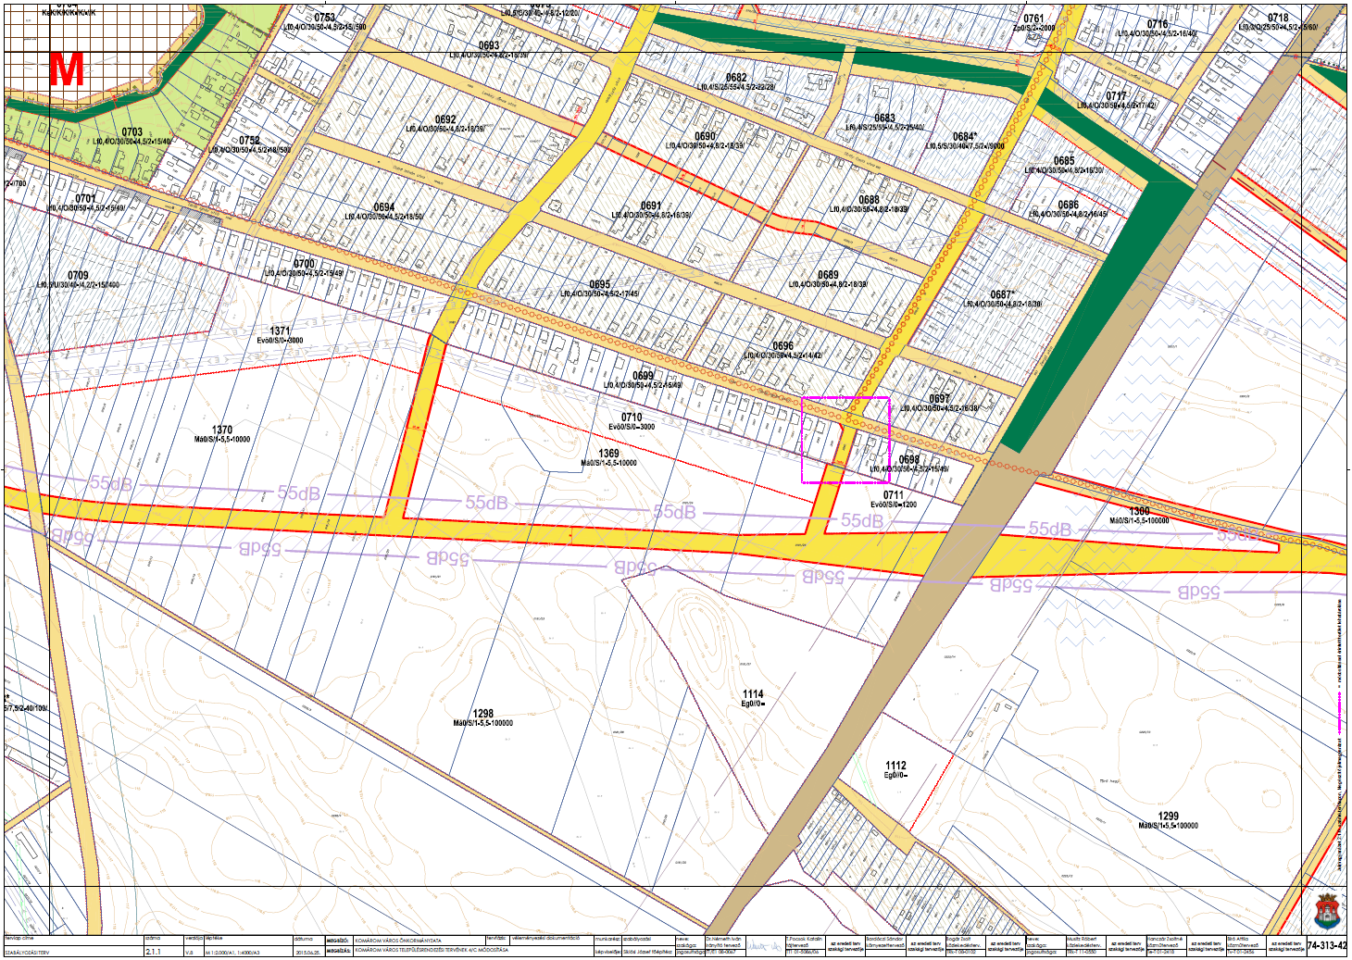
Task: Click the zone label 0716
Action: point(1158,24)
